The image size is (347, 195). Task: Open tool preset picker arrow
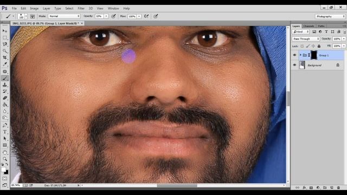click(13, 16)
